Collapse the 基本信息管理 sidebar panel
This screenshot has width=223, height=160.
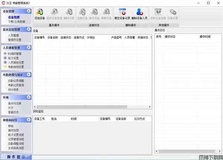[29, 29]
